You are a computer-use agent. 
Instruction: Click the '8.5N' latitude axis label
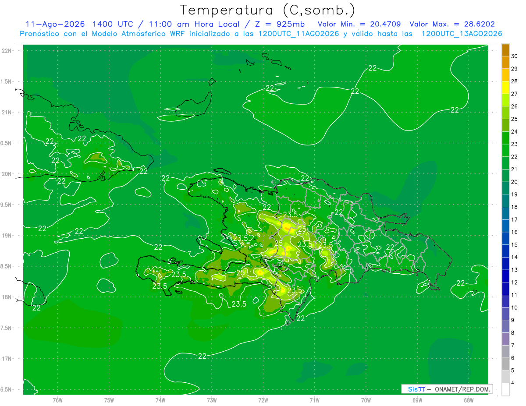pos(7,266)
